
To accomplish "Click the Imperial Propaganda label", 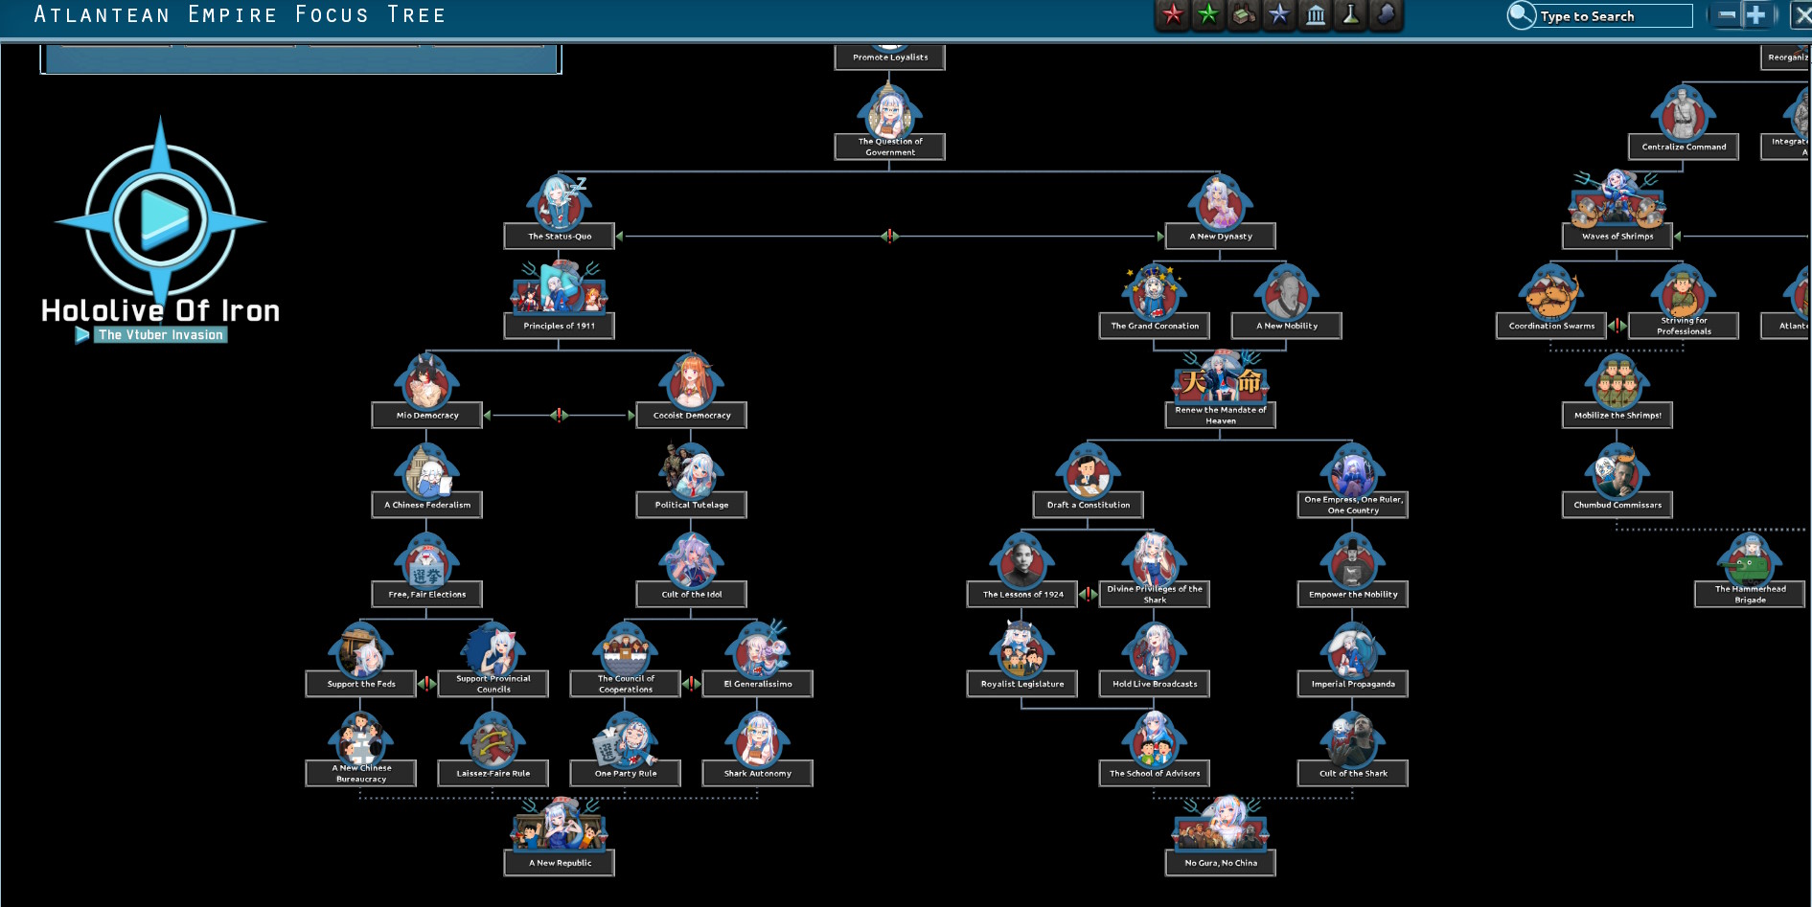I will (x=1352, y=684).
